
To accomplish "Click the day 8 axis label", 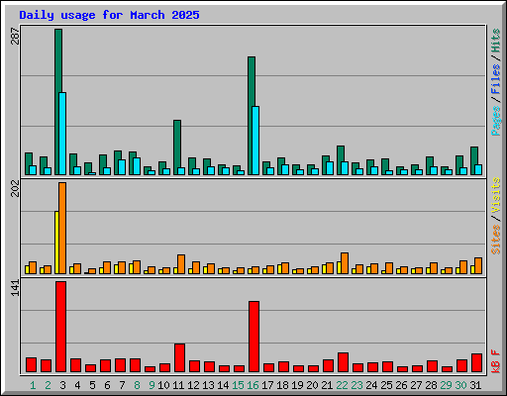I will pos(137,385).
